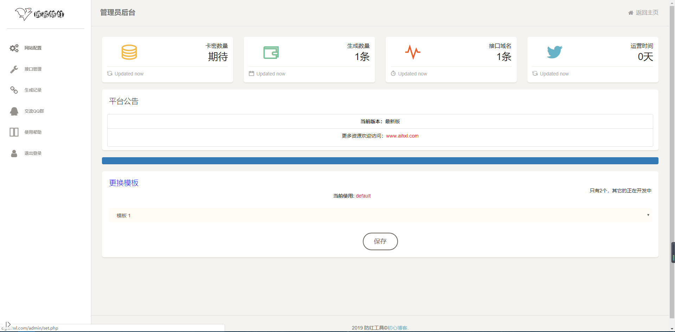Screen dimensions: 675x332
Task: Click the yellow database coins icon
Action: pyautogui.click(x=129, y=52)
